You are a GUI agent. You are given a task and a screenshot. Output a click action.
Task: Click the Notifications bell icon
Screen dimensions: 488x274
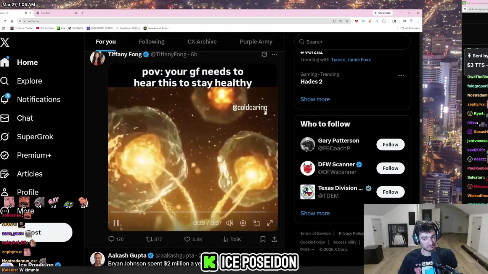tap(5, 99)
